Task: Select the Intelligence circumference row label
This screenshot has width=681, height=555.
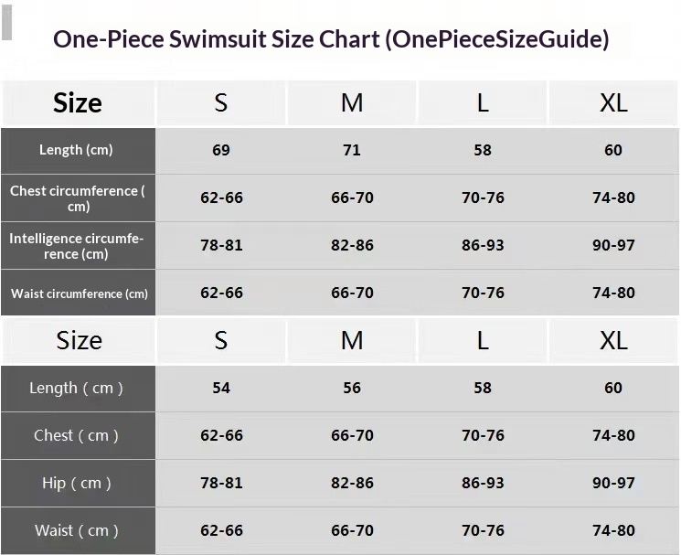Action: (x=77, y=245)
